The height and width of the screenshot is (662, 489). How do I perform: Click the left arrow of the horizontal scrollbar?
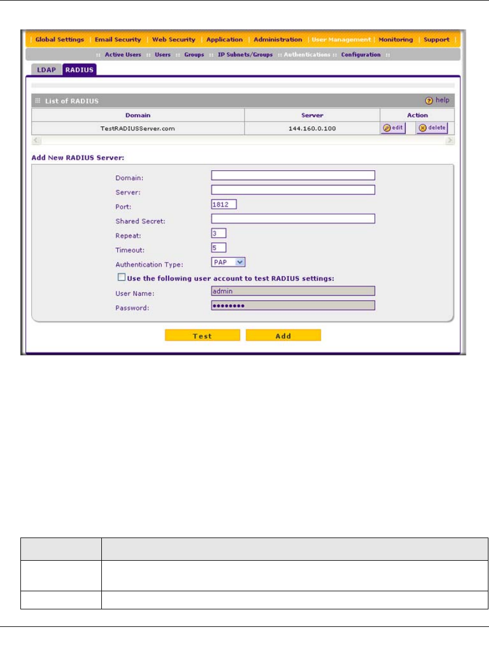point(36,140)
